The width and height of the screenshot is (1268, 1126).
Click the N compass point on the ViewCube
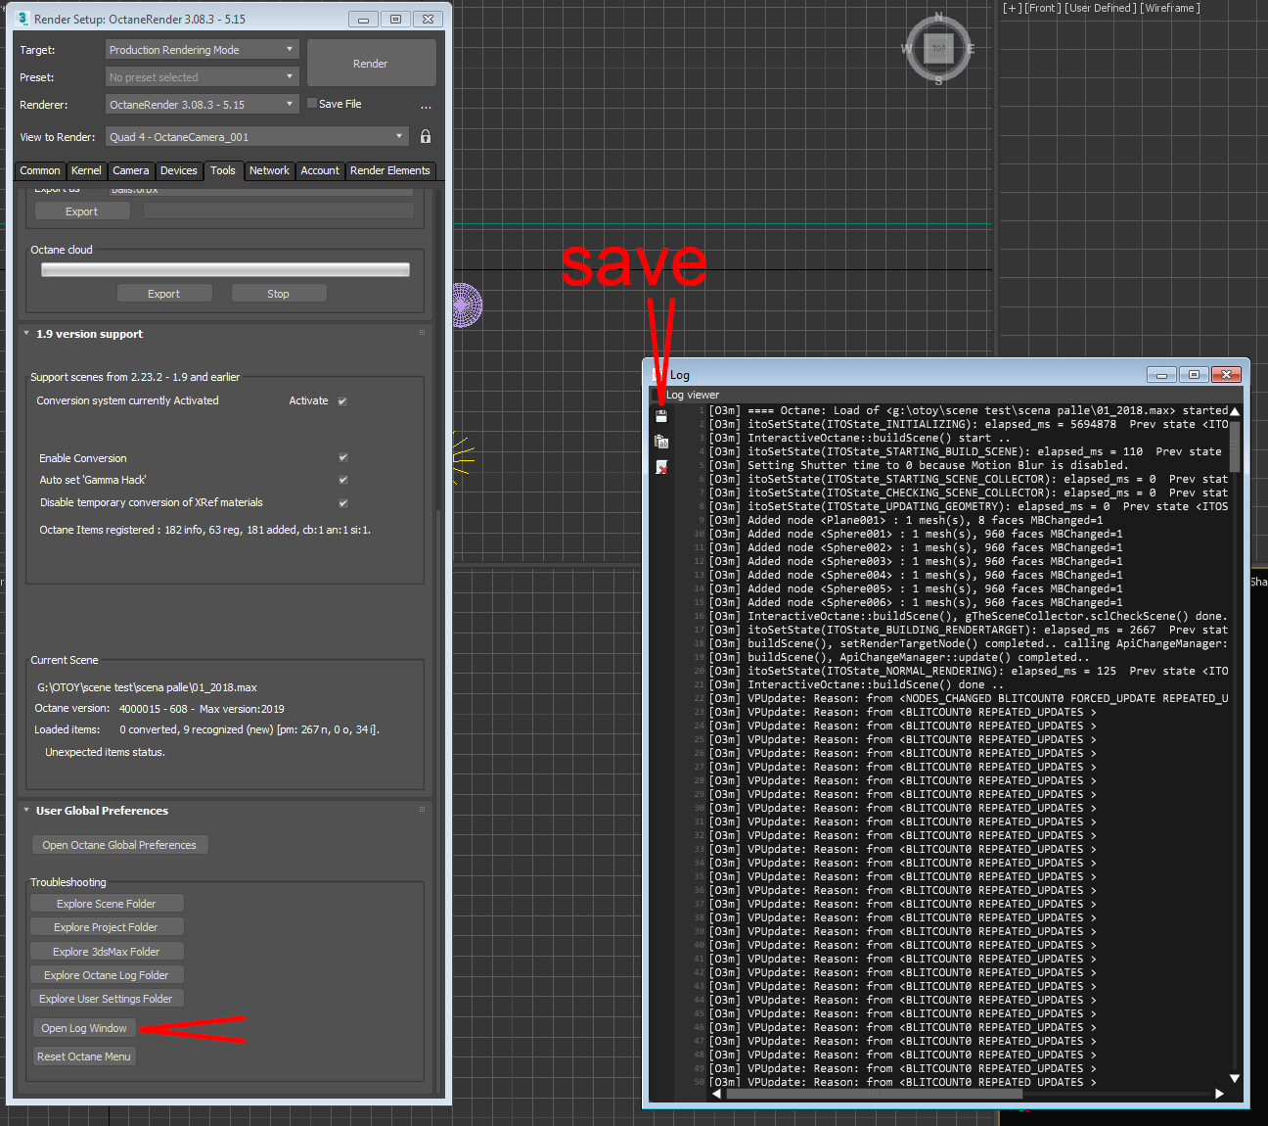click(x=939, y=17)
